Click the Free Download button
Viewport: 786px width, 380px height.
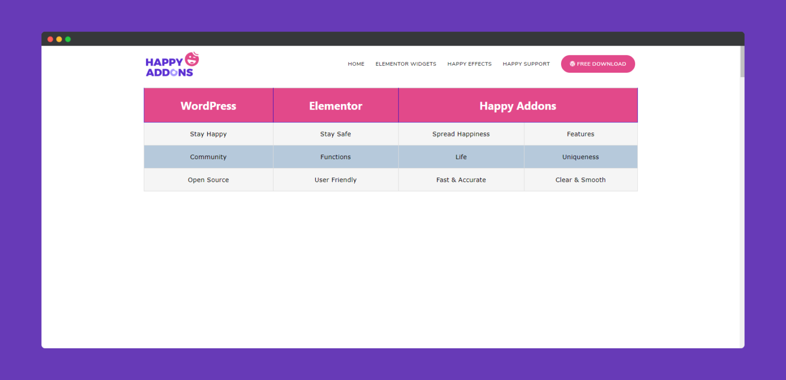(598, 64)
